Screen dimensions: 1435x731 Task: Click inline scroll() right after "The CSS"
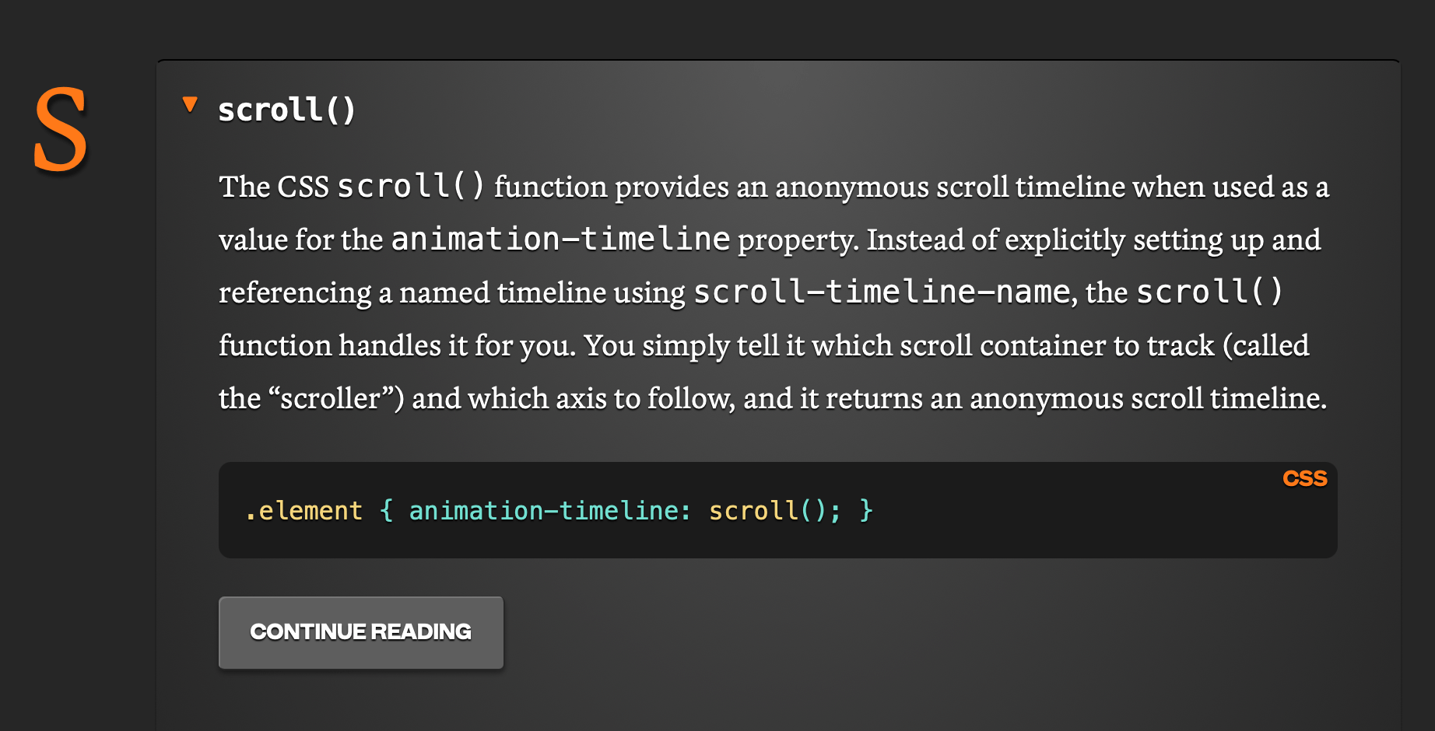(411, 187)
